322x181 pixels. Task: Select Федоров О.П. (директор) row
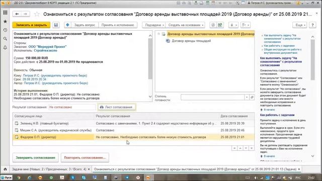click(133, 137)
